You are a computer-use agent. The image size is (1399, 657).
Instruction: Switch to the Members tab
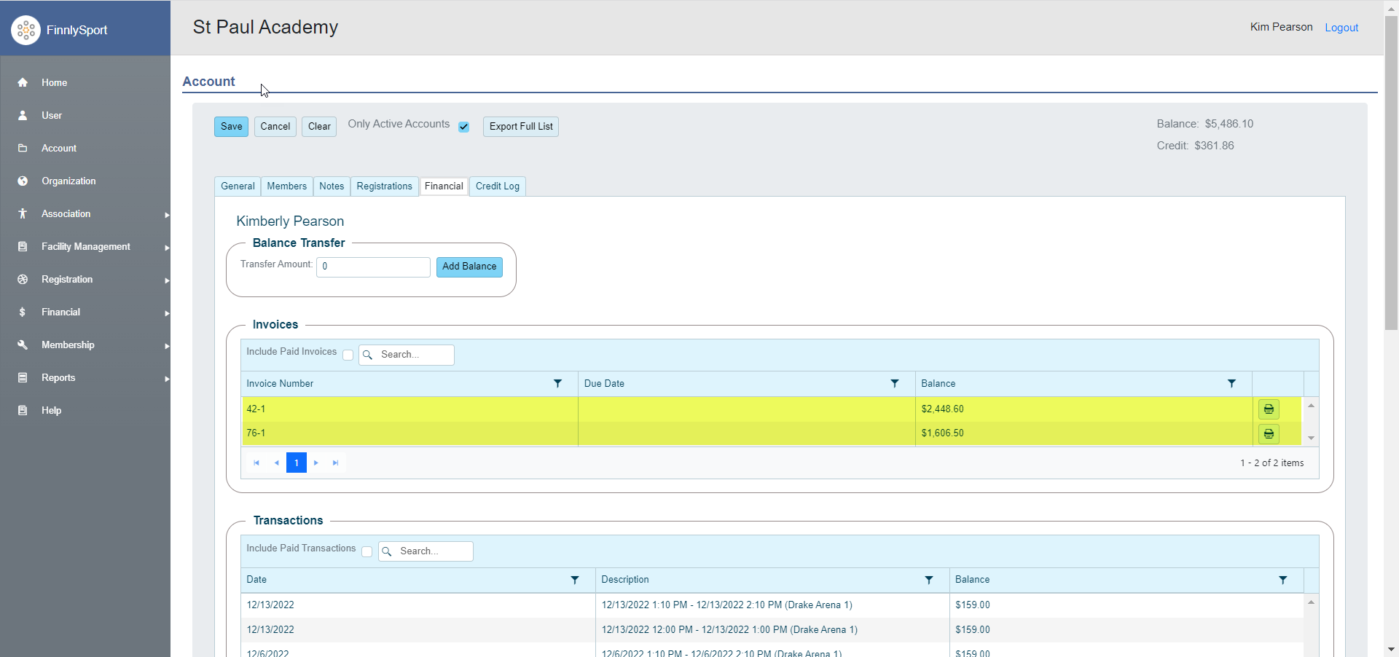287,186
